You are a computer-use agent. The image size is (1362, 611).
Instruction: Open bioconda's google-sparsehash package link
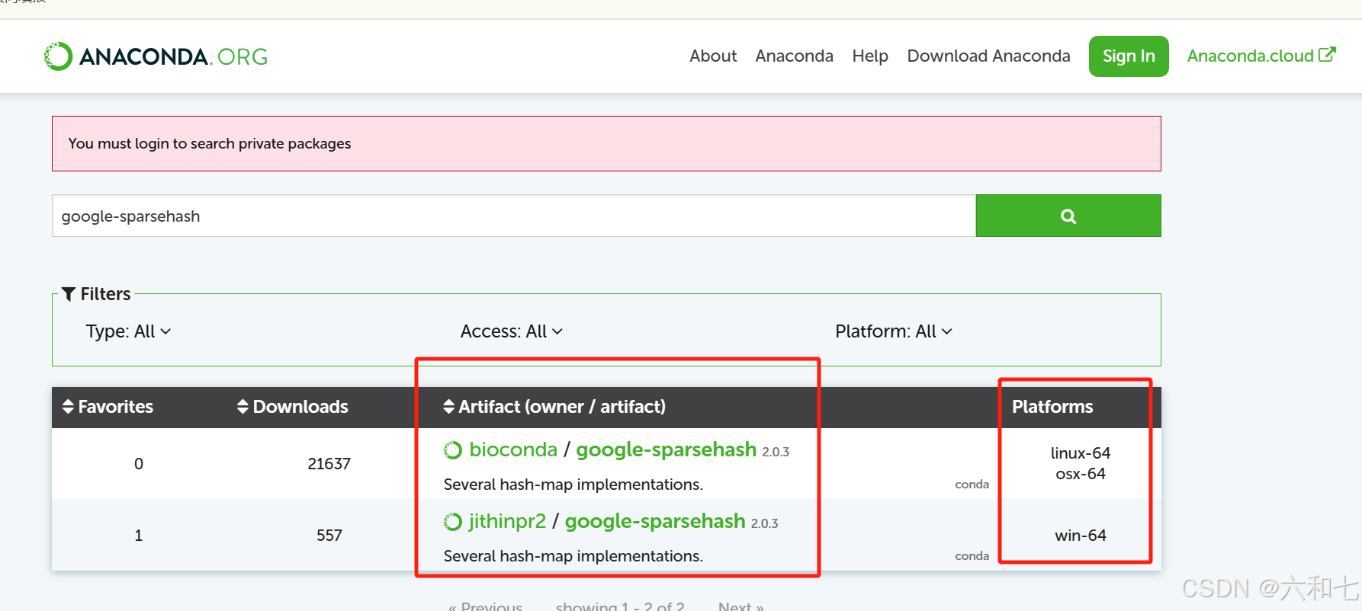tap(667, 449)
